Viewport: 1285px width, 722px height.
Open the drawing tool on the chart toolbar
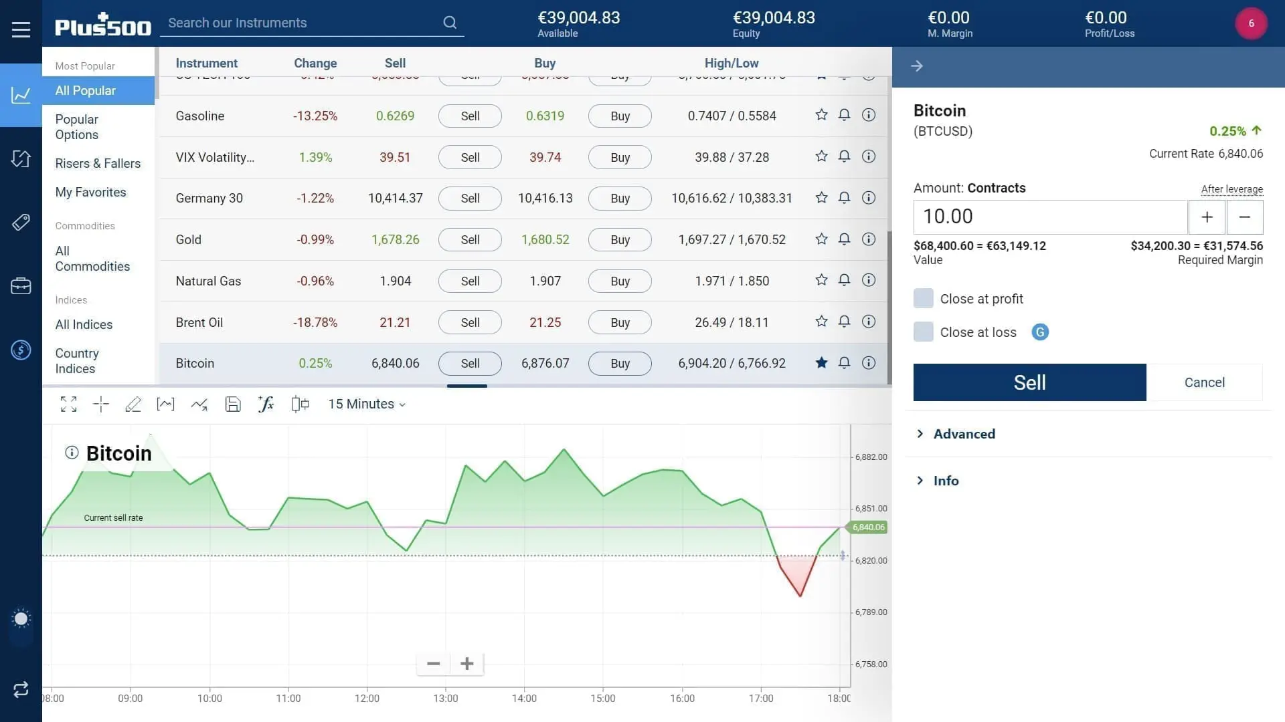click(x=133, y=404)
